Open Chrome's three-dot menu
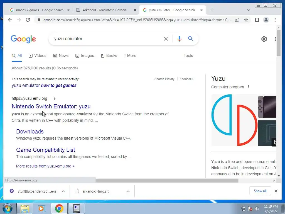This screenshot has width=285, height=214. (275, 20)
